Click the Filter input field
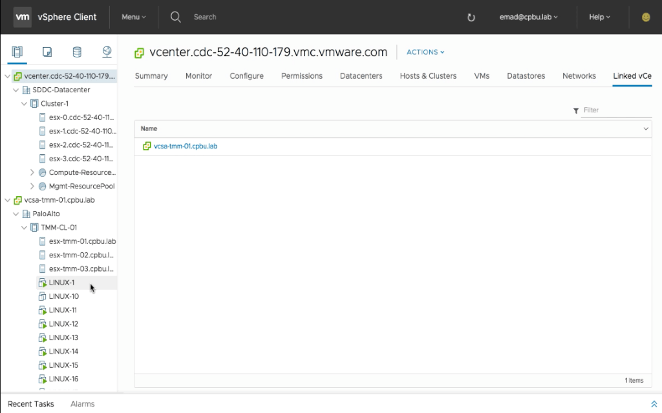 click(x=616, y=110)
